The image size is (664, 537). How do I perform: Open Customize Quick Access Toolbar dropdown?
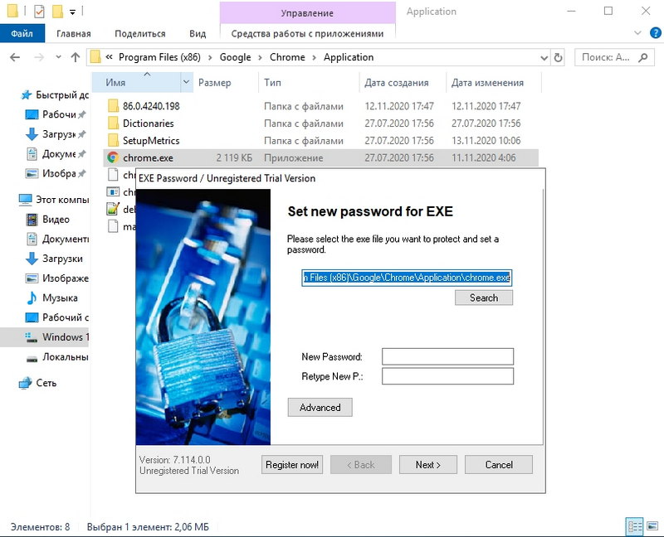pos(72,12)
